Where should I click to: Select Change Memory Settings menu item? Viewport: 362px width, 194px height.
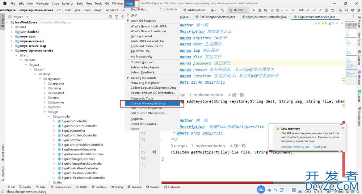point(152,104)
